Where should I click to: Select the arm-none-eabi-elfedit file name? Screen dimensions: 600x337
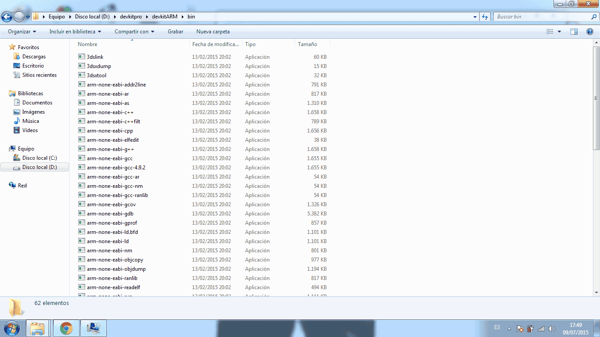click(113, 140)
